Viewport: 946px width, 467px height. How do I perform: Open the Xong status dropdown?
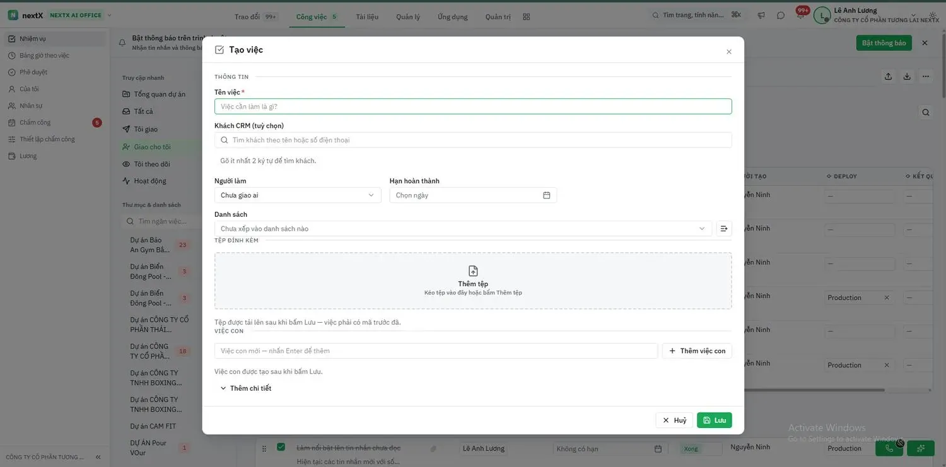click(x=701, y=449)
